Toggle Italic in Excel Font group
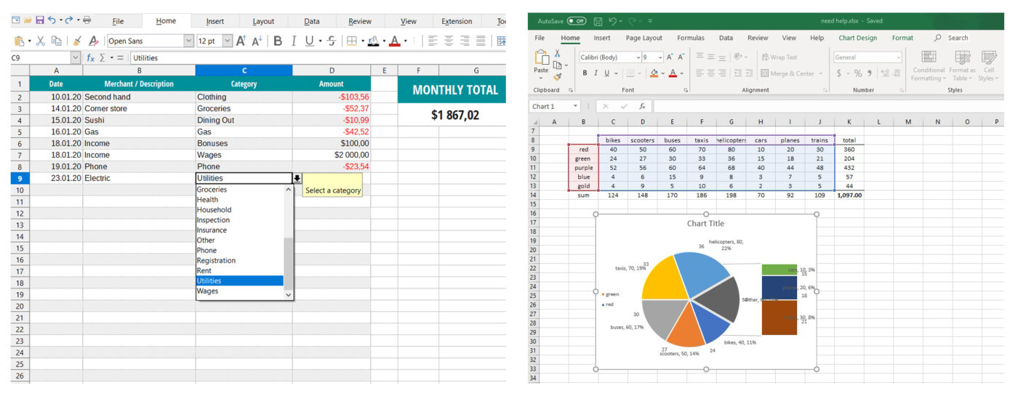 tap(596, 73)
